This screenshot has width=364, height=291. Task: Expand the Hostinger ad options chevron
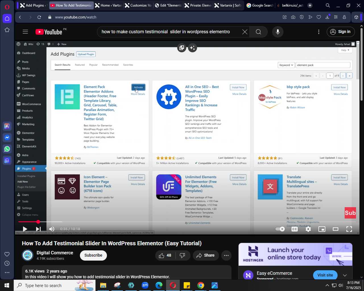345,275
